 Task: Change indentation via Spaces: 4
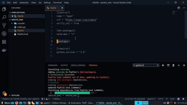[151, 99]
